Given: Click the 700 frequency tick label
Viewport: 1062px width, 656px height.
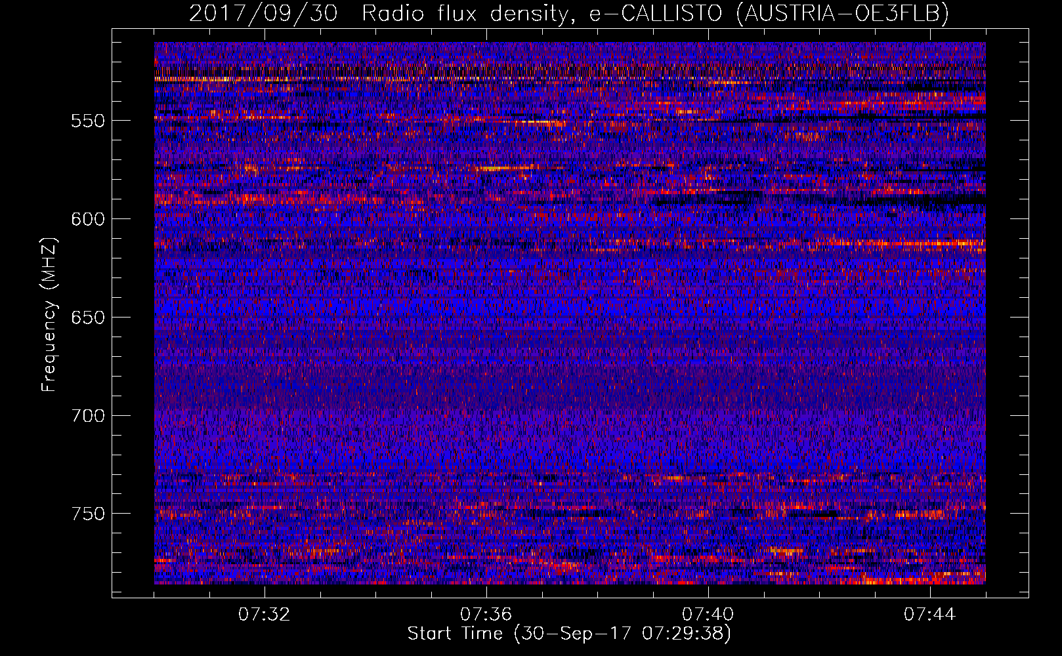Looking at the screenshot, I should click(x=88, y=416).
